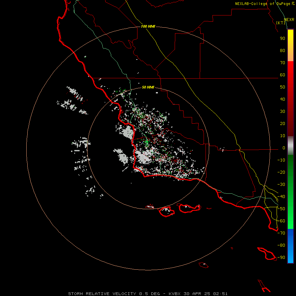Click the STORM RELATIVE VELOCITY caption text
296x296 pixels.
coord(102,294)
